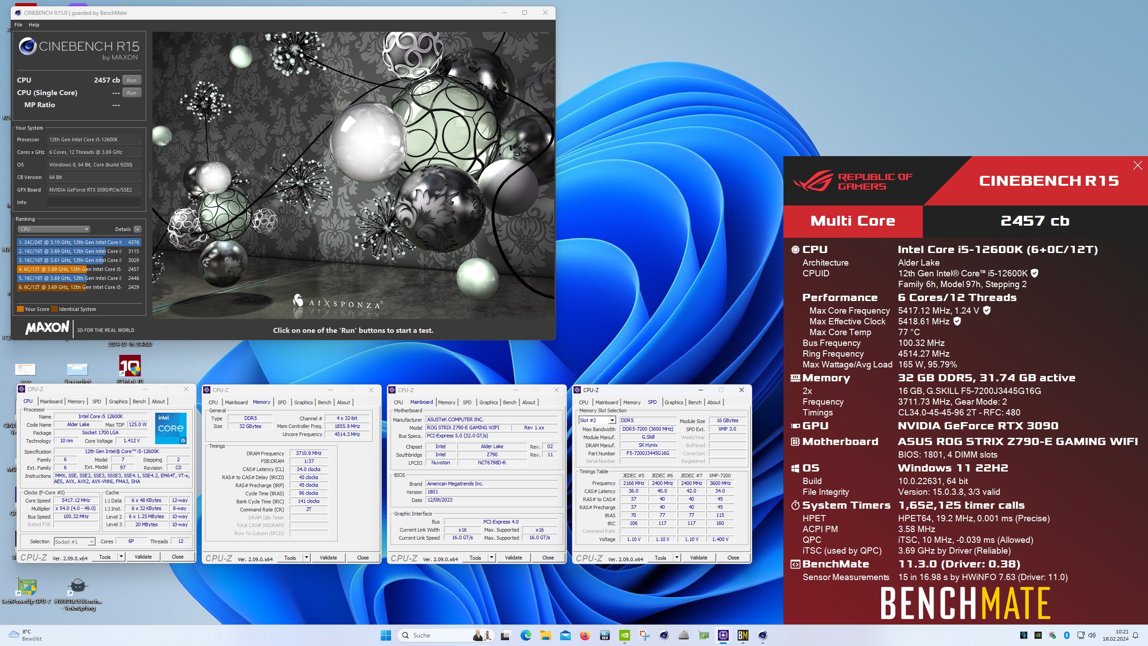Switch to Mainboard tab in CPU-Z CPU window
Image resolution: width=1148 pixels, height=646 pixels.
pos(52,402)
